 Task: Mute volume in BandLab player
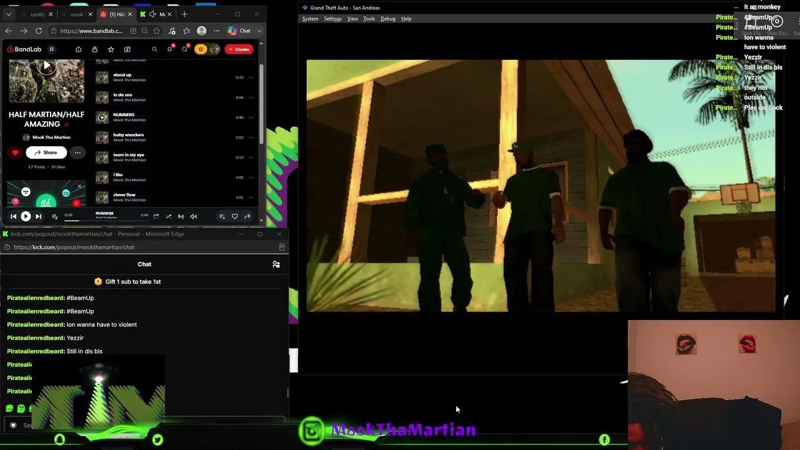(193, 216)
